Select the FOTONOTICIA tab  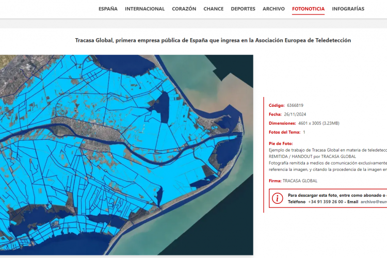(x=308, y=9)
